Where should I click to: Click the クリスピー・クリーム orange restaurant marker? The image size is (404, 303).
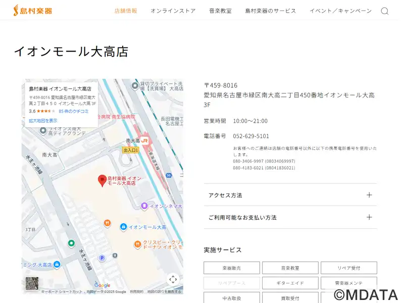[x=137, y=244]
